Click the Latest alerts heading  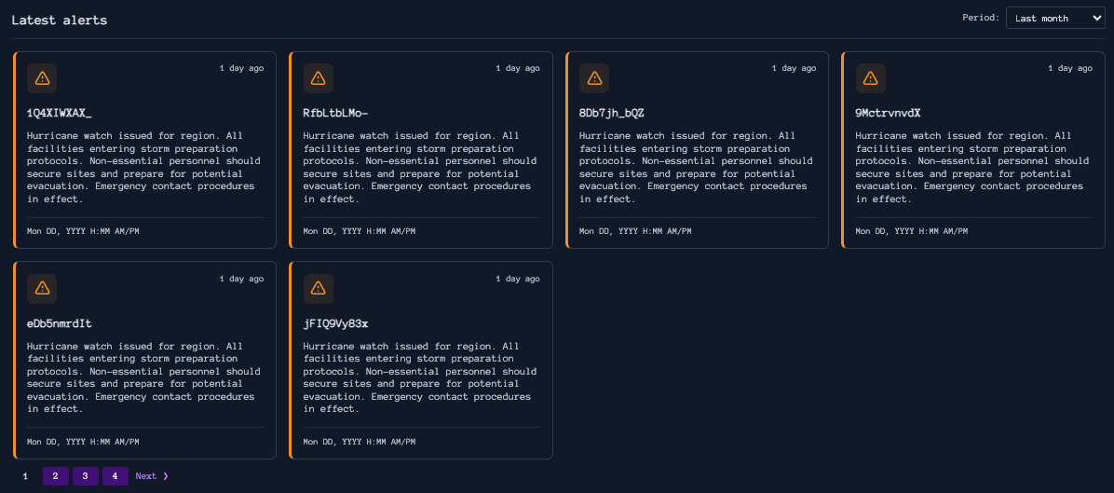point(59,20)
